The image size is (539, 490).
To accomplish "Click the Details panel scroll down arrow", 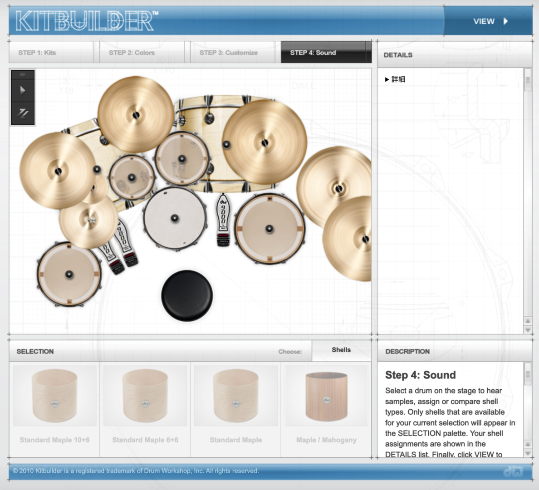I will 528,330.
